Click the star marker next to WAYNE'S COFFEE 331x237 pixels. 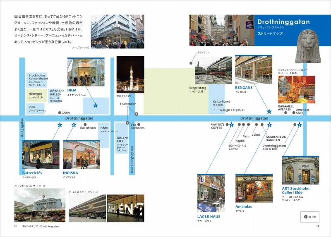tap(231, 125)
